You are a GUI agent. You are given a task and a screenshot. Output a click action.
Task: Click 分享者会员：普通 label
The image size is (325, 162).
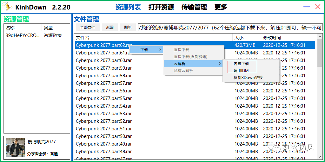point(43,154)
